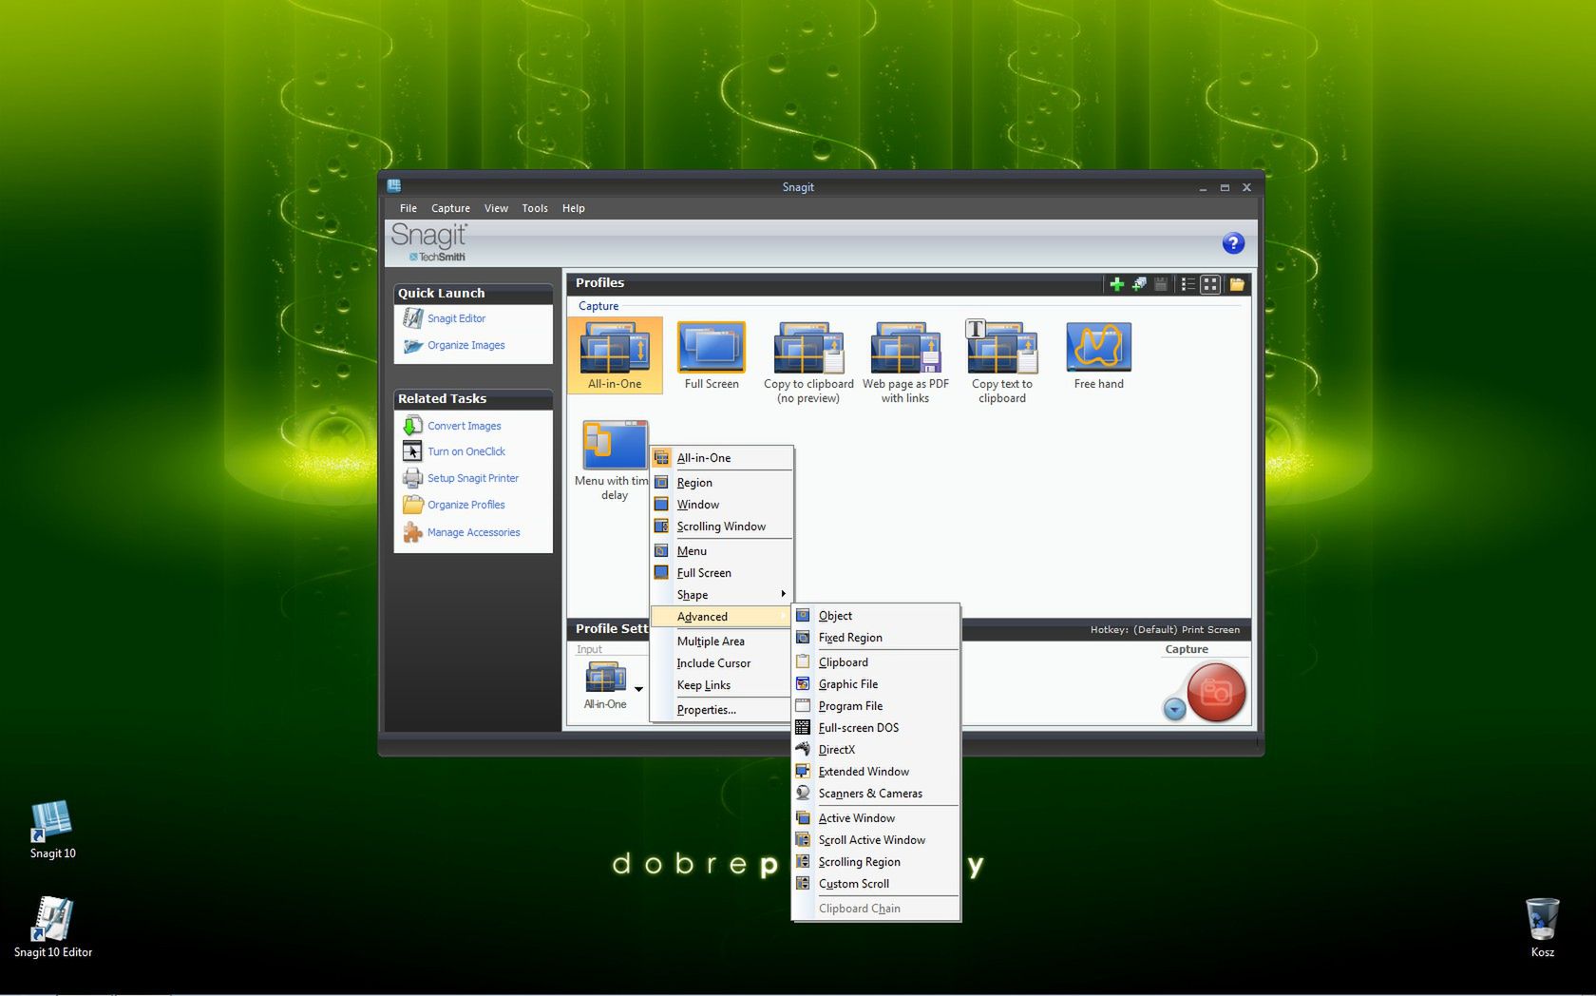Select Custom Scroll input
The height and width of the screenshot is (996, 1596).
point(876,884)
